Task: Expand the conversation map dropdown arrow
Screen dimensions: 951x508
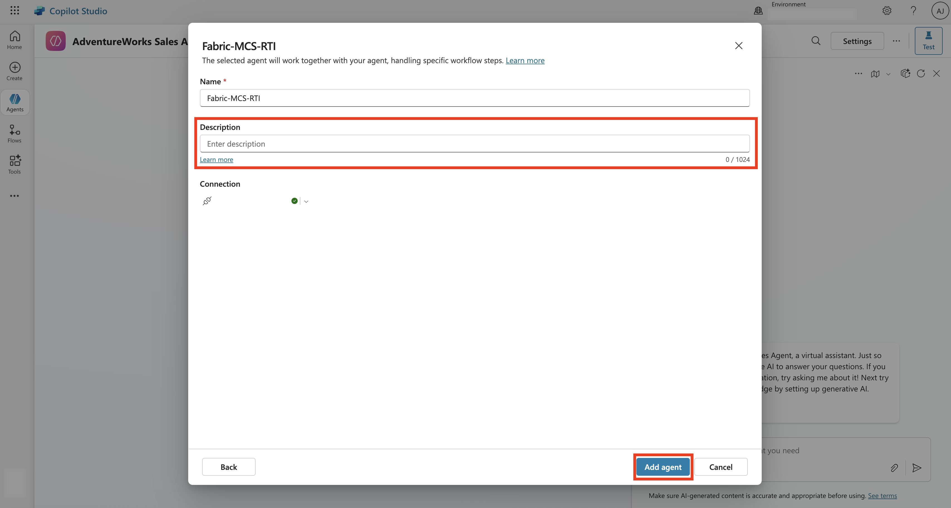Action: 888,74
